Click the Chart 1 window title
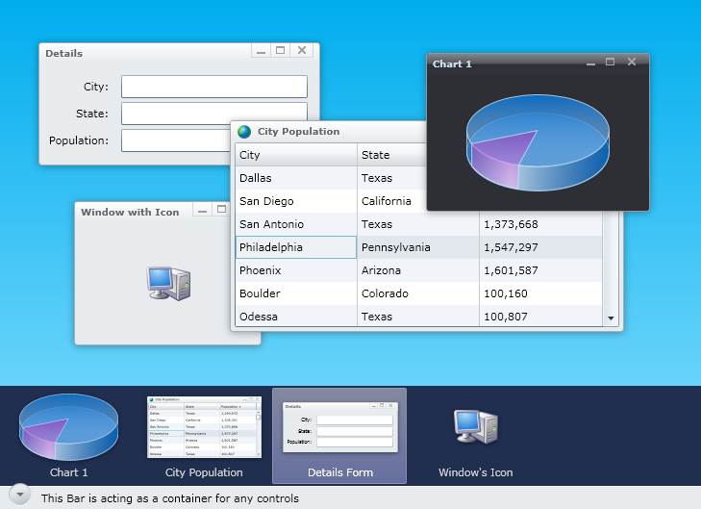Image resolution: width=701 pixels, height=509 pixels. 452,64
